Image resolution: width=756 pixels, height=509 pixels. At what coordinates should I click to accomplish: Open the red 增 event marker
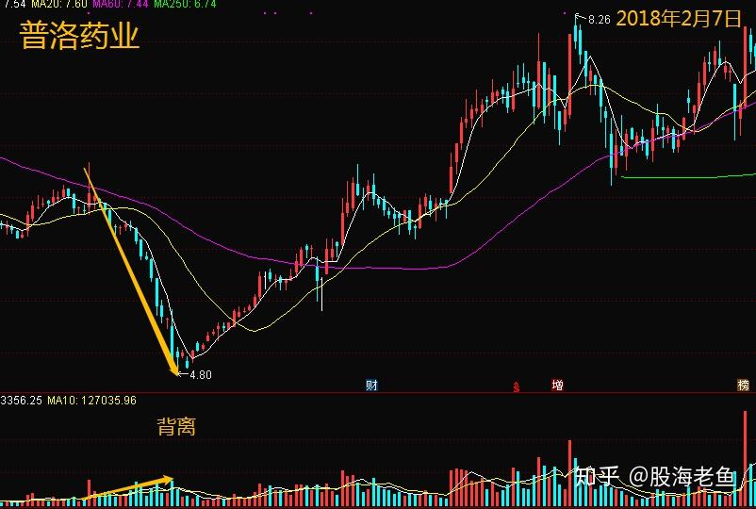557,385
